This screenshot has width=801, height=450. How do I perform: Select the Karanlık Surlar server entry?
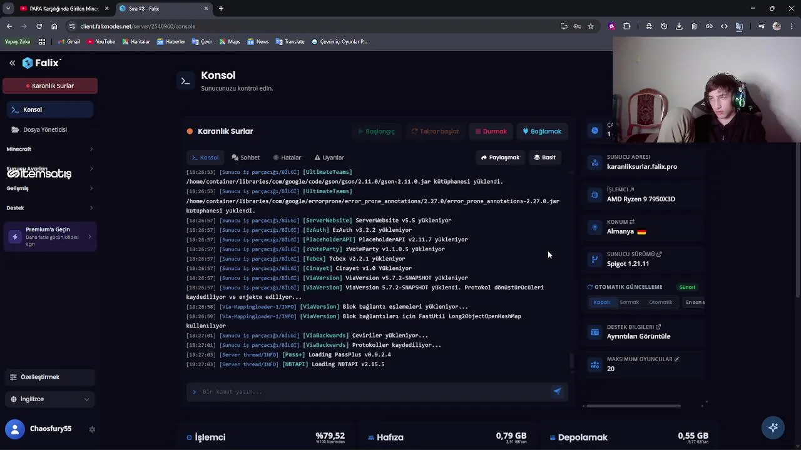pyautogui.click(x=50, y=86)
